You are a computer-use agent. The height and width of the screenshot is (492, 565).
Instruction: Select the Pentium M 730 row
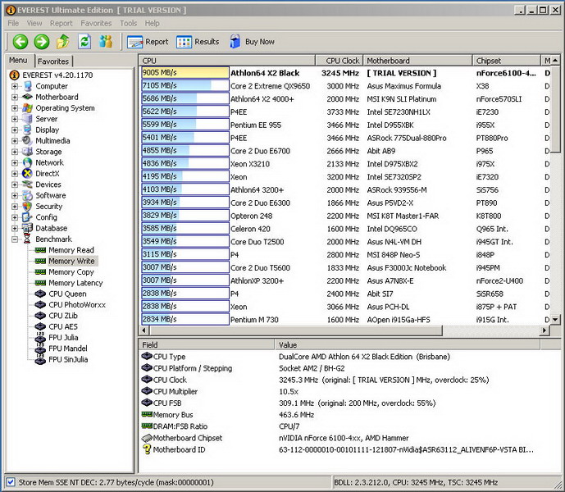pos(345,320)
